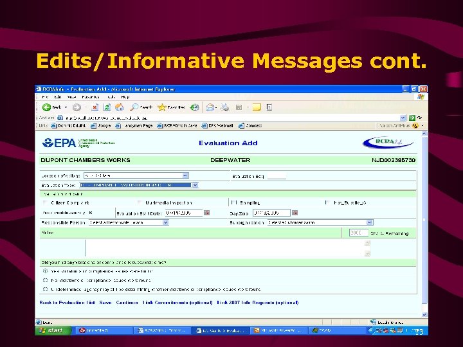Image resolution: width=463 pixels, height=347 pixels.
Task: Click the Local intranet zone icon
Action: point(373,322)
